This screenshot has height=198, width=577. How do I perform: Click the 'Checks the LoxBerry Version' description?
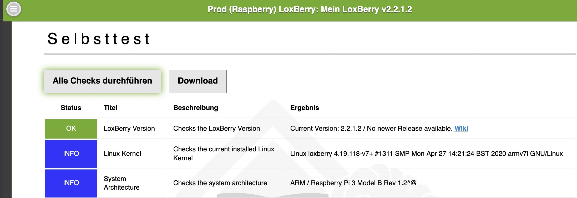click(216, 128)
